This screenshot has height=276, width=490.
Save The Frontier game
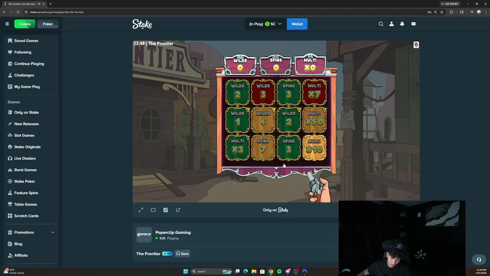pyautogui.click(x=182, y=254)
